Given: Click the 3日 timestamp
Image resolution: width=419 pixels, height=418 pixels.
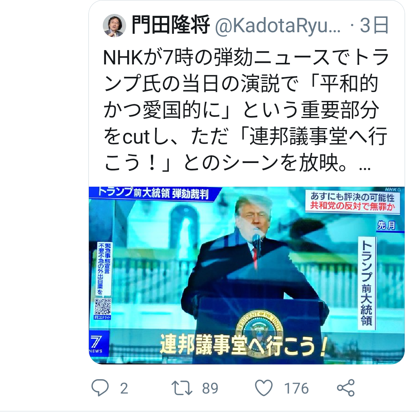Looking at the screenshot, I should click(374, 25).
